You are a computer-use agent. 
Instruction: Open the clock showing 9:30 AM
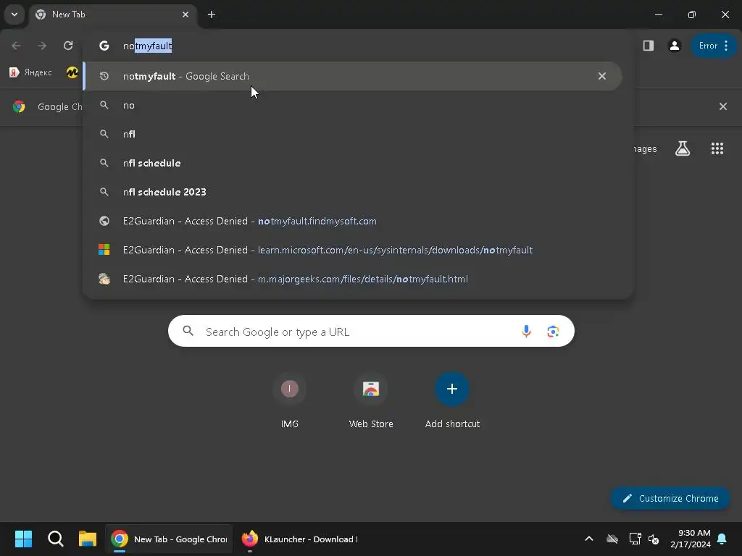tap(691, 539)
